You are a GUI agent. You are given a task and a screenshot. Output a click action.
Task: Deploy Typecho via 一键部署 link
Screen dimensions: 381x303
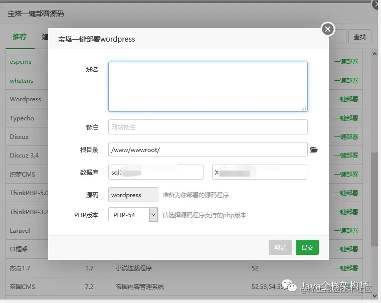tap(346, 118)
